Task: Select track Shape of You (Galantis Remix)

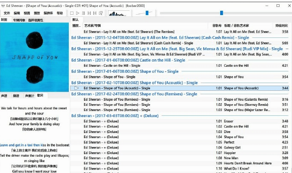Action: point(180,99)
